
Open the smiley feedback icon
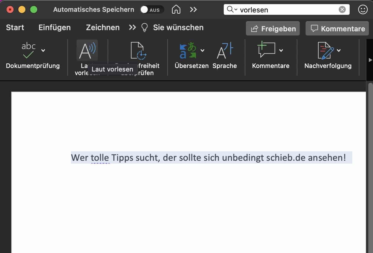coord(362,10)
